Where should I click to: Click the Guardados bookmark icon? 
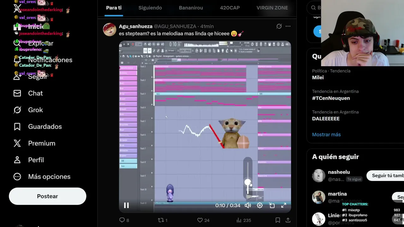[x=17, y=126]
